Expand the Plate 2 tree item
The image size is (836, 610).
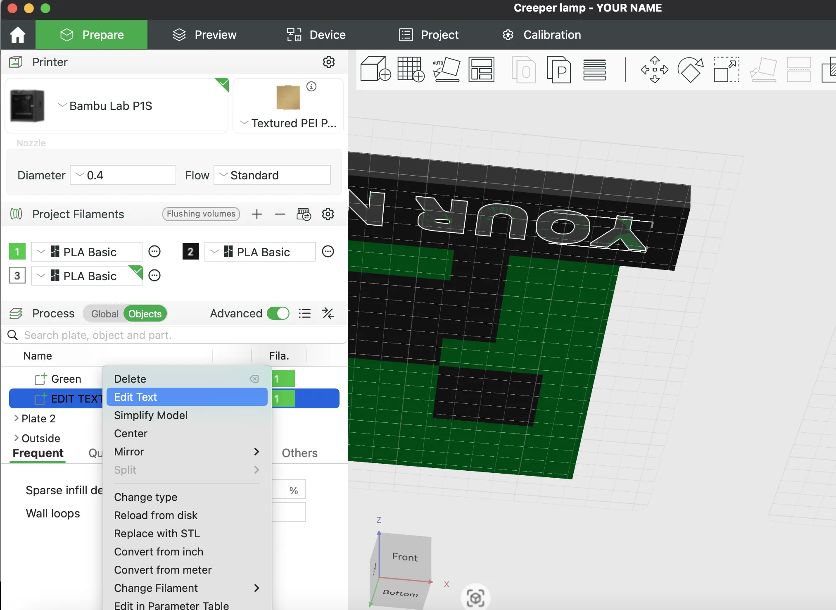(x=16, y=418)
